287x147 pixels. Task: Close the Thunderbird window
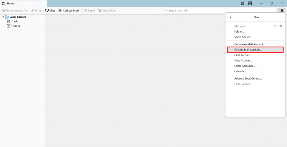coord(282,3)
